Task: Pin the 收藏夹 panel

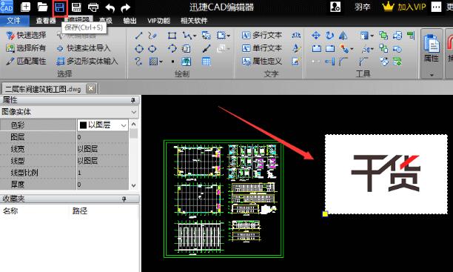Action: [124, 199]
